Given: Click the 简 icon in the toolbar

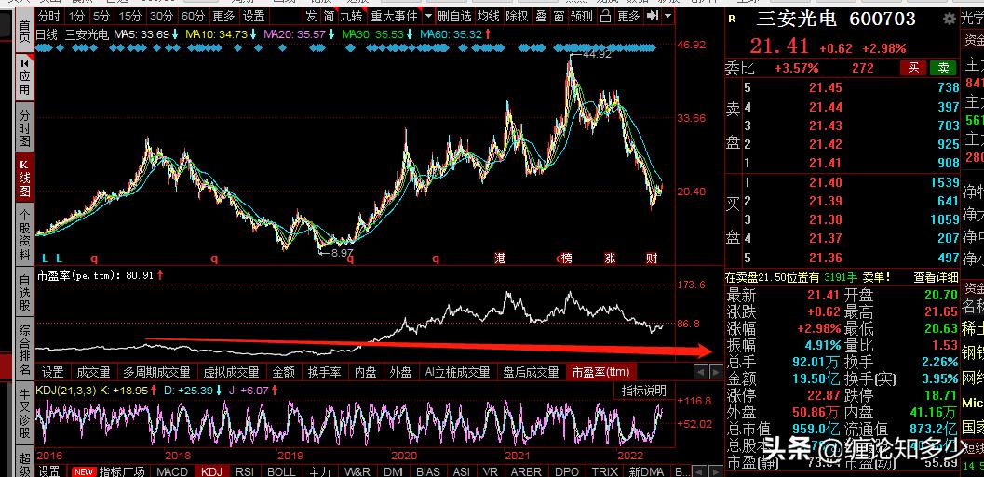Looking at the screenshot, I should [x=329, y=16].
